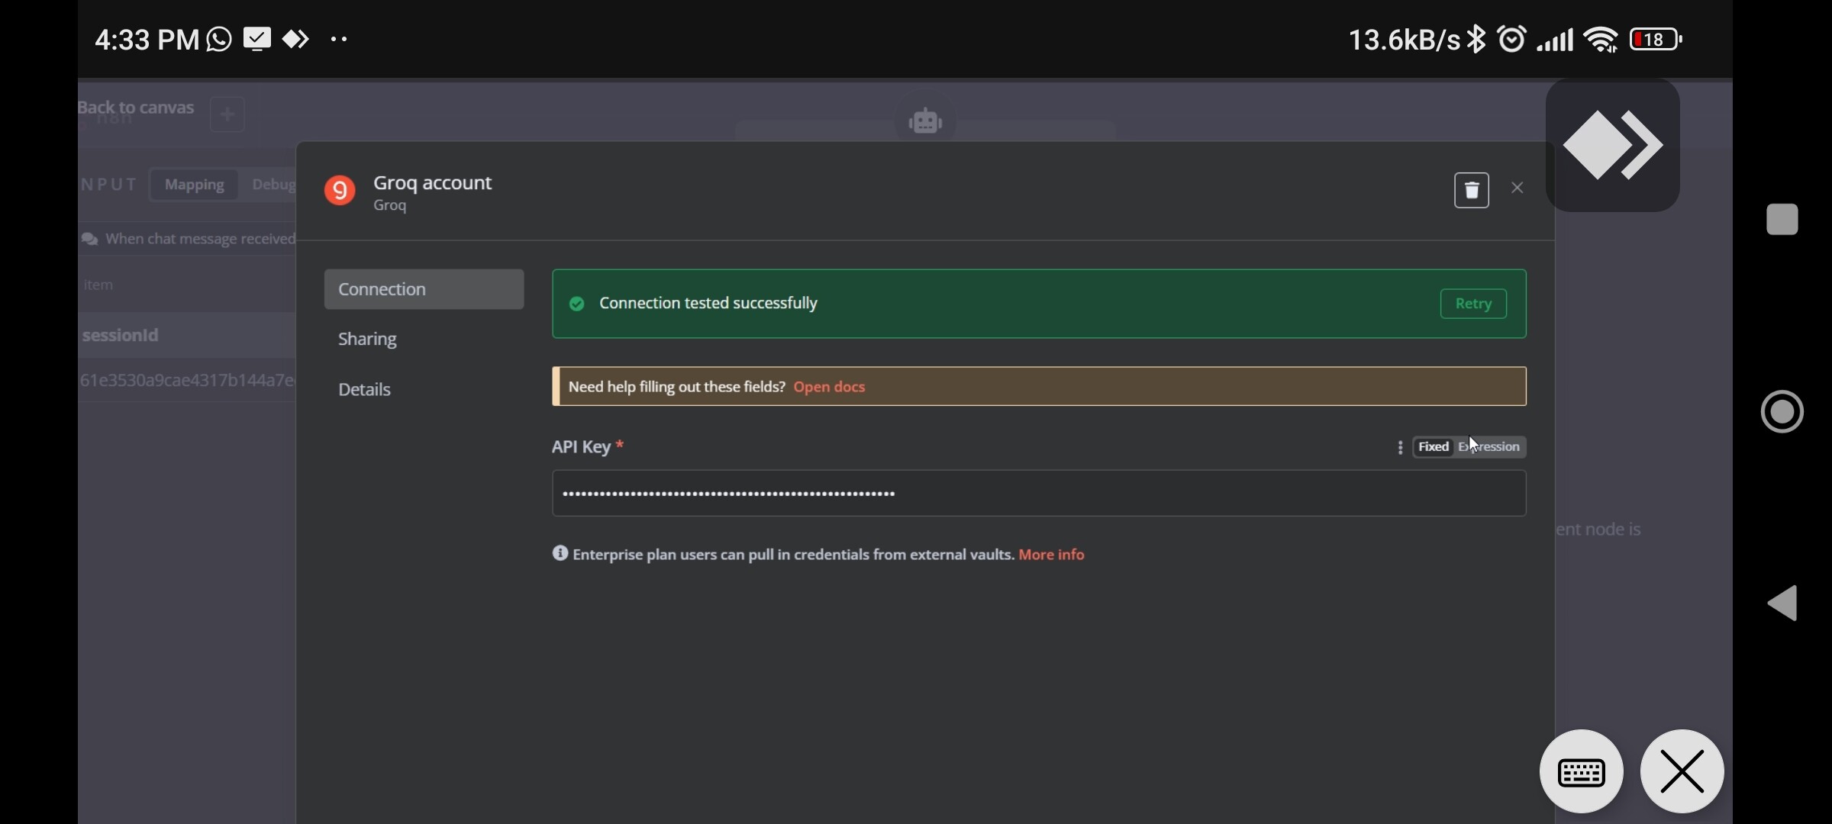
Task: Open docs link for help filling fields
Action: click(x=829, y=387)
